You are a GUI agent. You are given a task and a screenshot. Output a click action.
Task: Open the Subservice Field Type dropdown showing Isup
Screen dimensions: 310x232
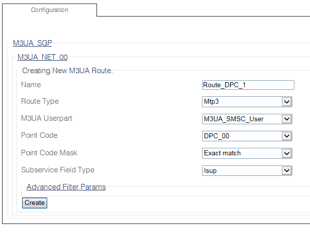[247, 170]
